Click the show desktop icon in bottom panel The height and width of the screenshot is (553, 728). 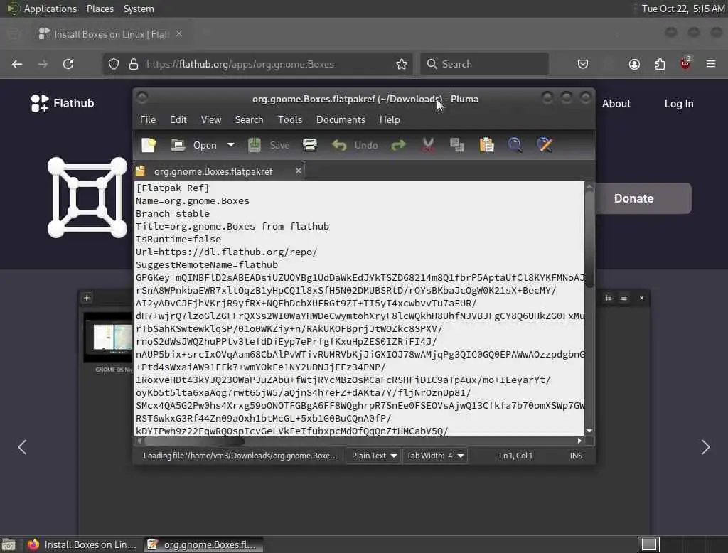point(9,544)
